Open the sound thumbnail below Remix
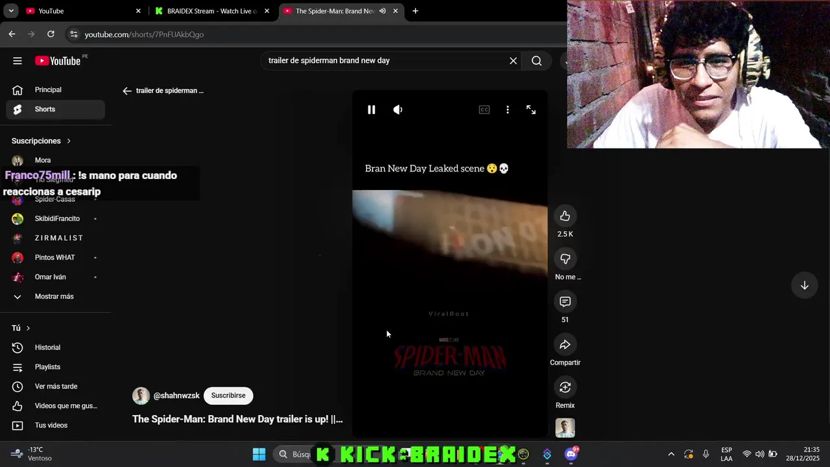The image size is (830, 467). tap(565, 428)
